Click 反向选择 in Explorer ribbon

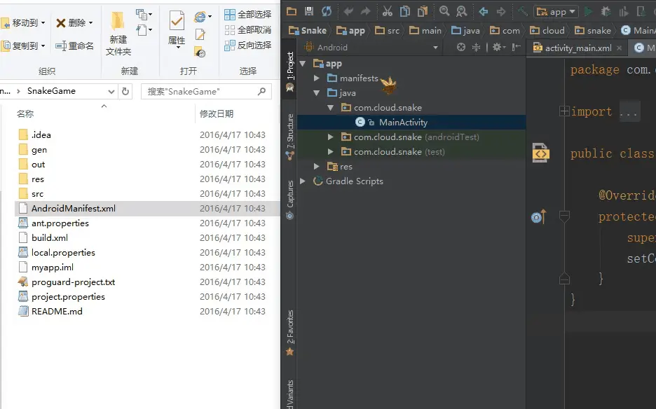click(247, 45)
